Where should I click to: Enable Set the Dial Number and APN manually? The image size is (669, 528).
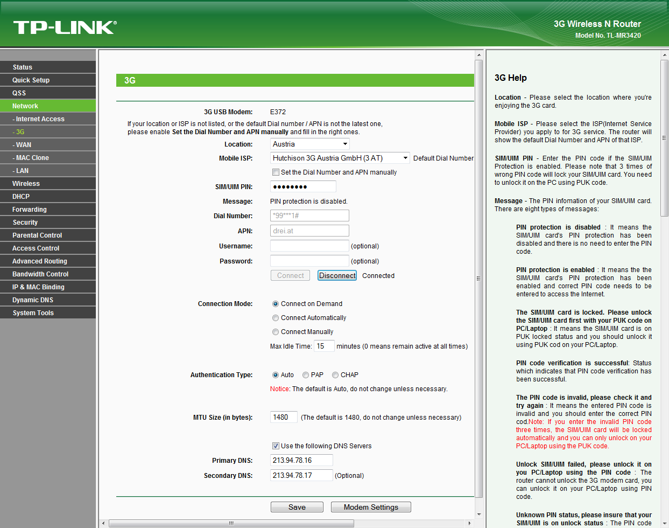pyautogui.click(x=276, y=172)
